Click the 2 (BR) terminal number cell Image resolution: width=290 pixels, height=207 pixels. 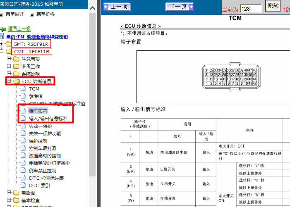131,169
